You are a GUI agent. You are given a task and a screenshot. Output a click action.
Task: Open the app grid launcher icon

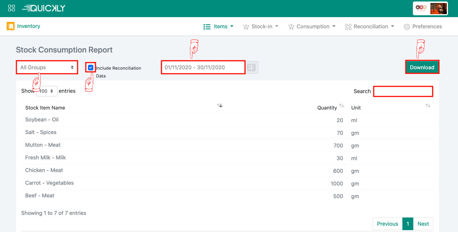(x=12, y=8)
